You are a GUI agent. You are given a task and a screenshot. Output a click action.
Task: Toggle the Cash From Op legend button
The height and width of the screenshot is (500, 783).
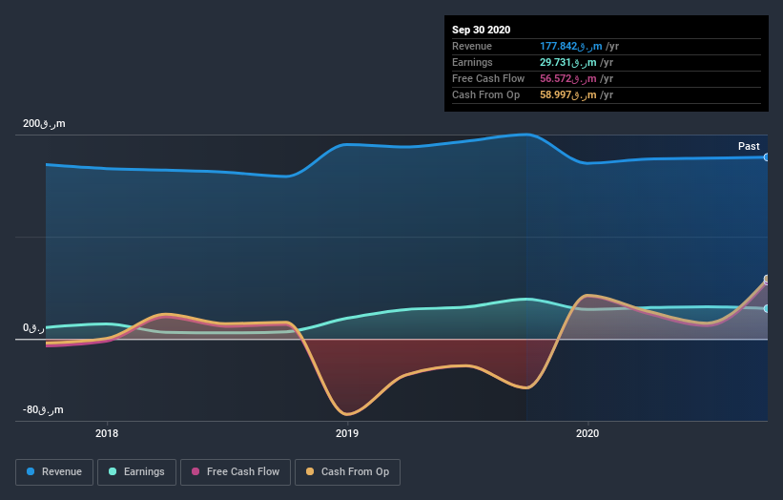347,472
